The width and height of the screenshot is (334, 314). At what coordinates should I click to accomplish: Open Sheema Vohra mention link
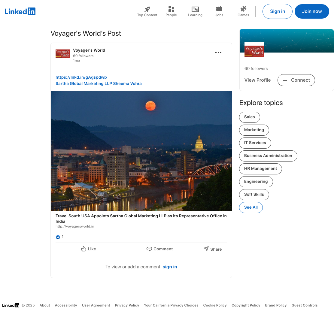pos(127,84)
